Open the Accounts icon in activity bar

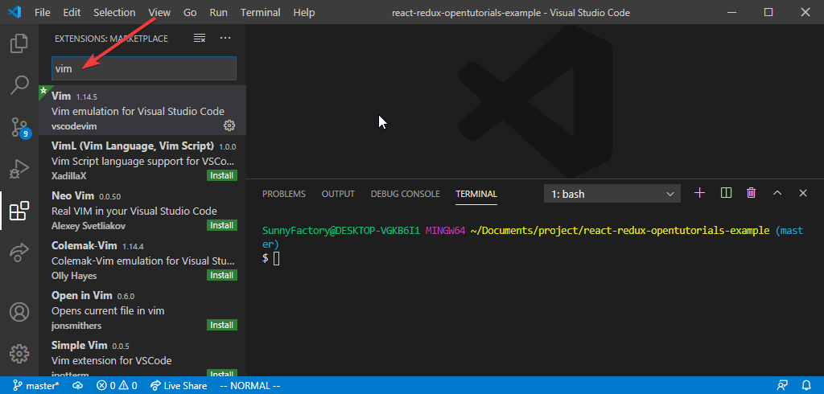click(19, 312)
